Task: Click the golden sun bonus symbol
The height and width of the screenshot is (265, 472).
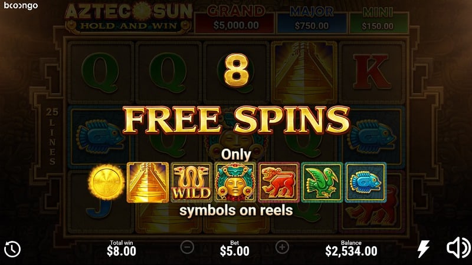Action: pyautogui.click(x=106, y=183)
